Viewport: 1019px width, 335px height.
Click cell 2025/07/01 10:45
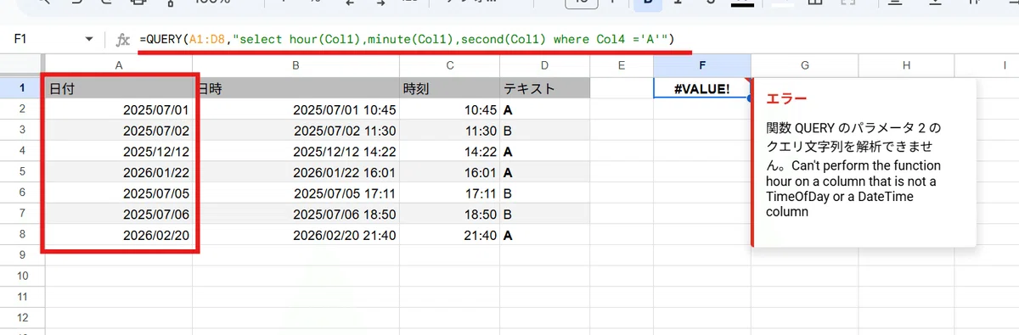[x=296, y=109]
